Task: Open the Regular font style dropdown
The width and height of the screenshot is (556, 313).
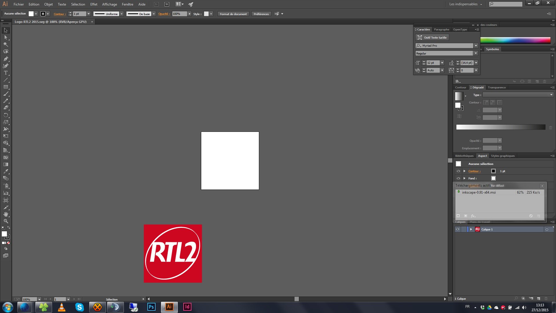Action: (476, 53)
